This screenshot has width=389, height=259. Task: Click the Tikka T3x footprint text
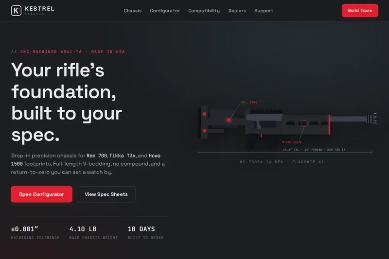(123, 155)
